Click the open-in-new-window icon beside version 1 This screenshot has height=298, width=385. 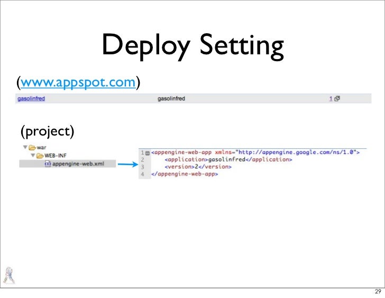(337, 99)
